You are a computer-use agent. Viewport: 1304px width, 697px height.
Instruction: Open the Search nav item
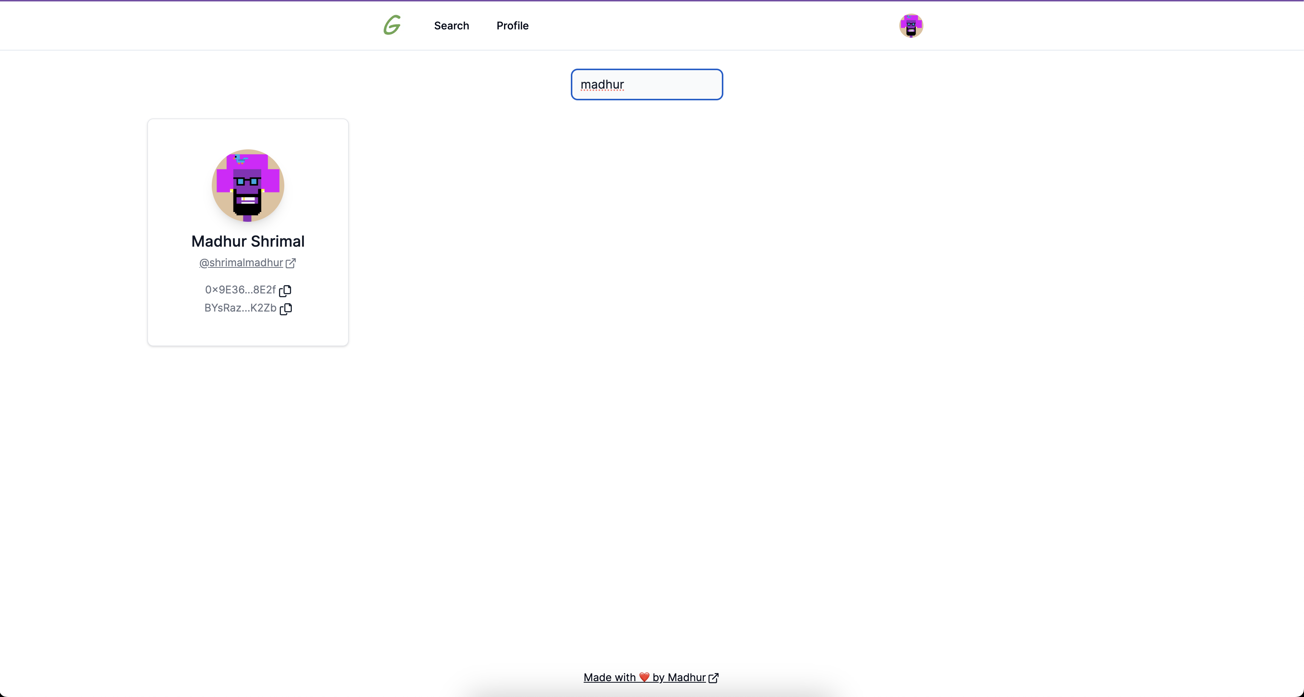(452, 26)
